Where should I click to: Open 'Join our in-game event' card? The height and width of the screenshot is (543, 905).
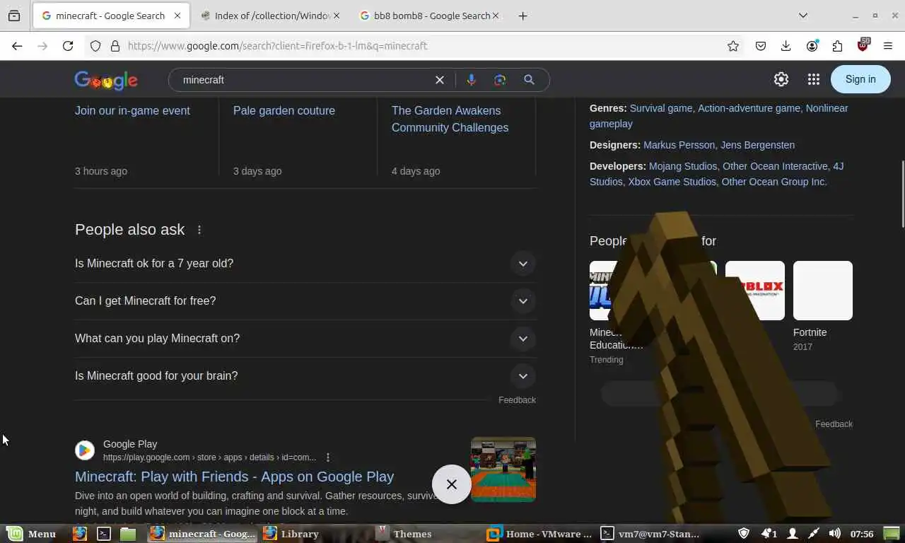(132, 111)
